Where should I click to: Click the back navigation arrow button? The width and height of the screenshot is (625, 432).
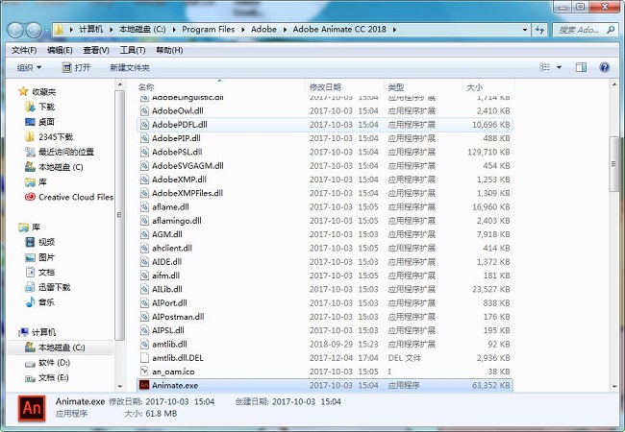tap(18, 29)
